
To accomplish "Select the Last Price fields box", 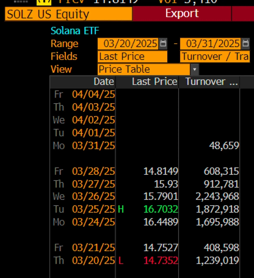I will click(x=132, y=57).
